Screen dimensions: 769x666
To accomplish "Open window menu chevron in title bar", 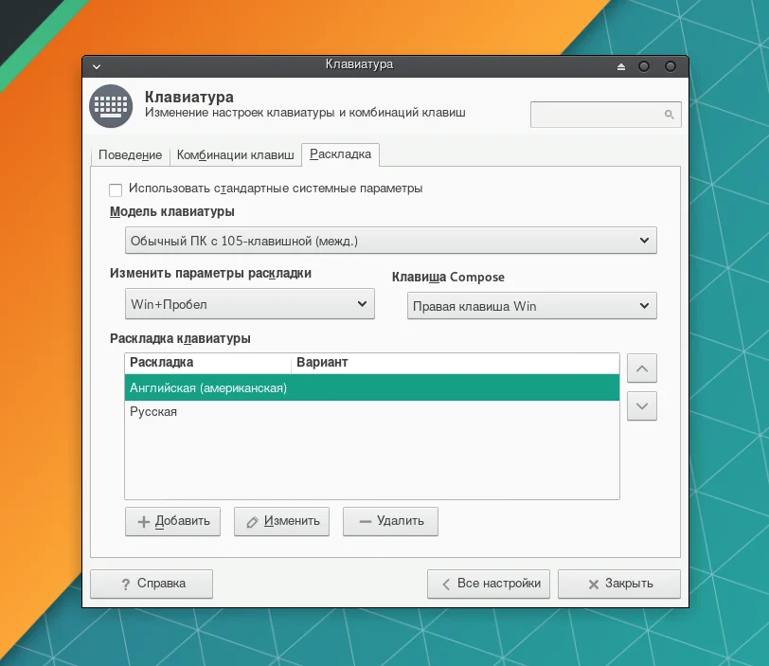I will [97, 66].
